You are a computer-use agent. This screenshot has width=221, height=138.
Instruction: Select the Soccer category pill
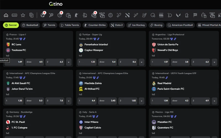[11, 25]
